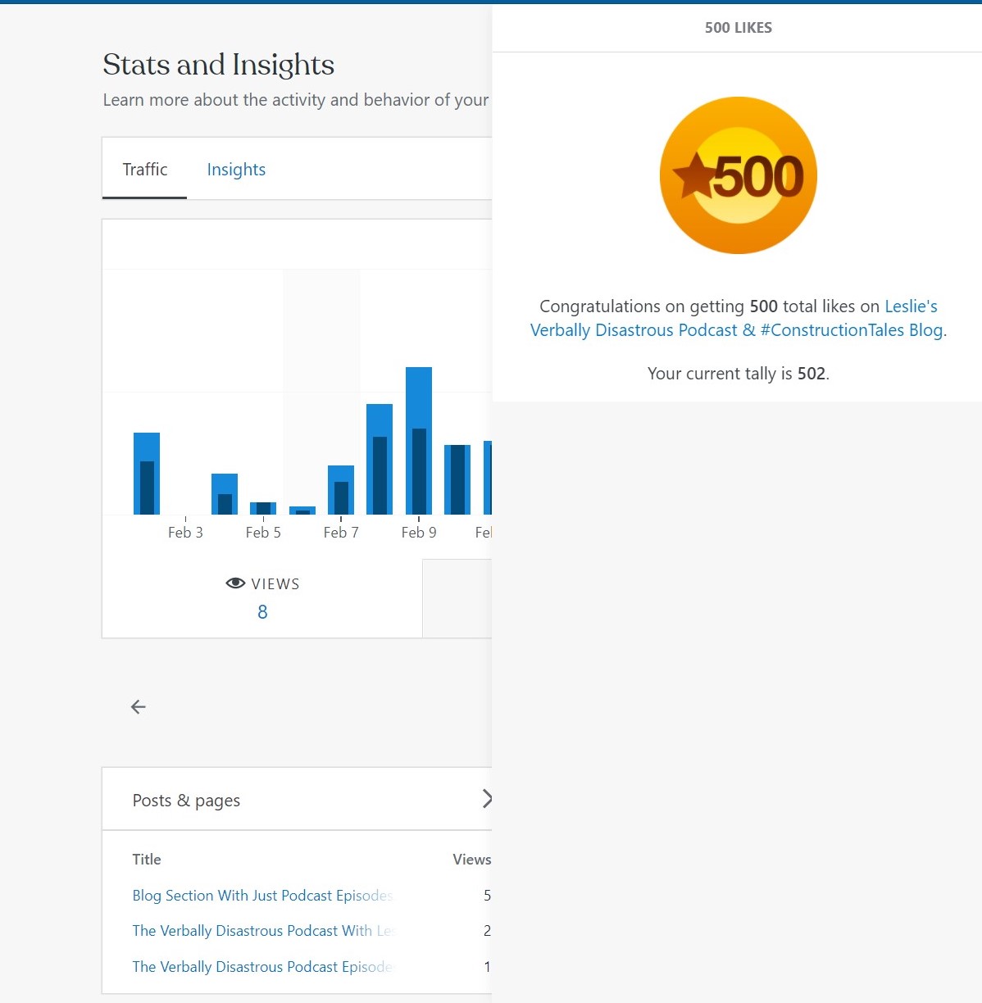This screenshot has height=1003, width=982.
Task: Click the back arrow icon
Action: 139,707
